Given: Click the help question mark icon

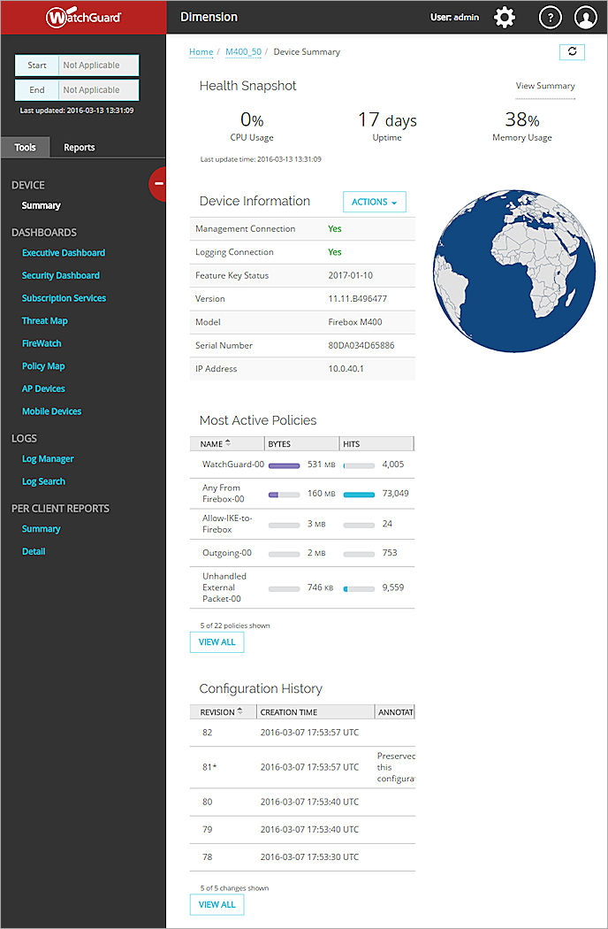Looking at the screenshot, I should [550, 17].
